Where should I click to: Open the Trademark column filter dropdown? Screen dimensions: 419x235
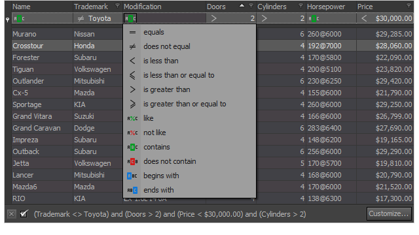[x=117, y=5]
